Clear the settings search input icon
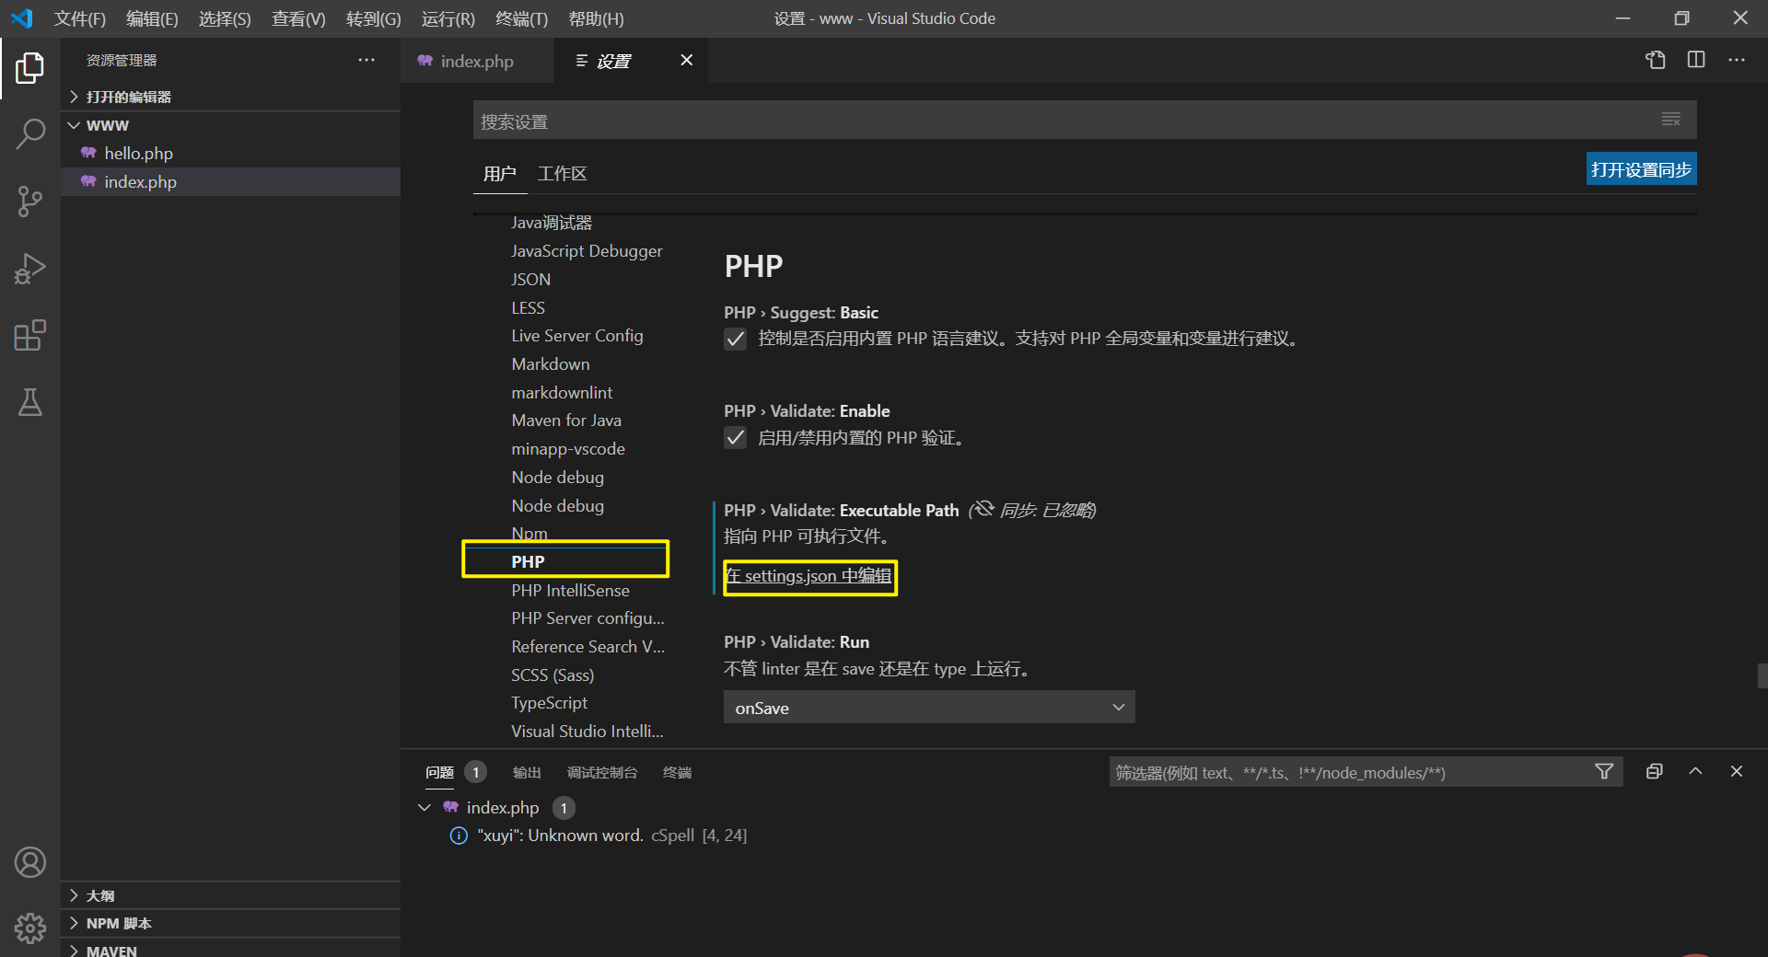The height and width of the screenshot is (957, 1768). tap(1670, 120)
